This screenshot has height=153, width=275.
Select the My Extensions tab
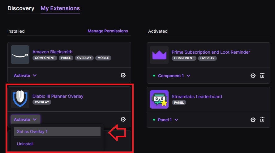tap(60, 8)
